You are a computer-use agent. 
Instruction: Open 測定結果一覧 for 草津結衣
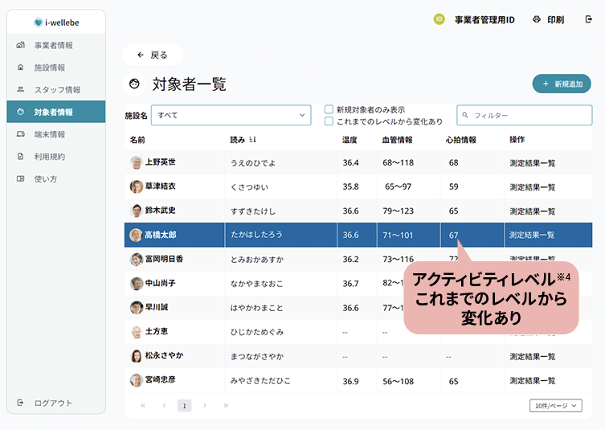[x=533, y=187]
